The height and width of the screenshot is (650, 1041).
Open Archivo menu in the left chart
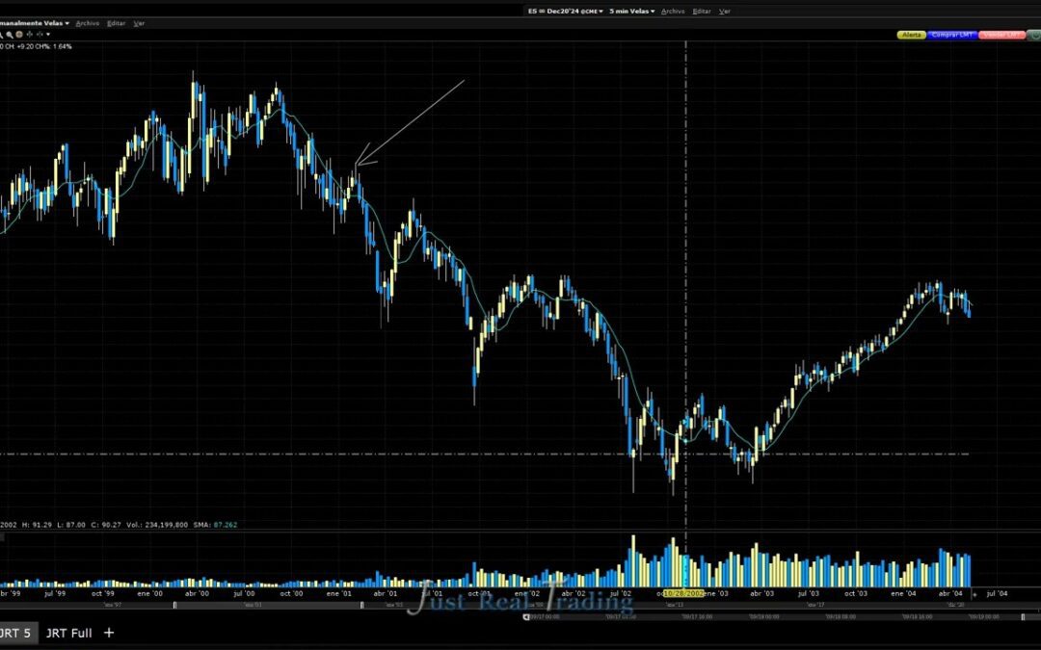[x=87, y=22]
